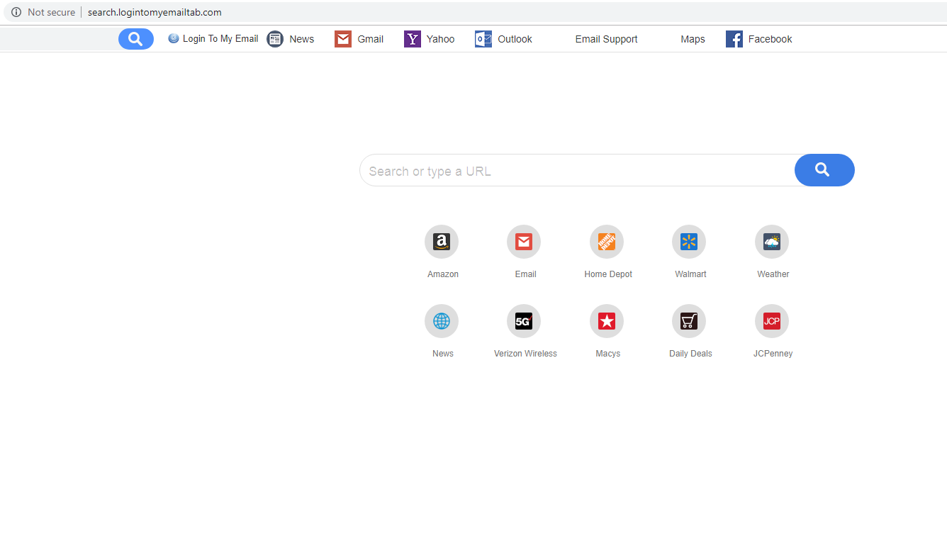Click the large blue search button

coord(824,170)
